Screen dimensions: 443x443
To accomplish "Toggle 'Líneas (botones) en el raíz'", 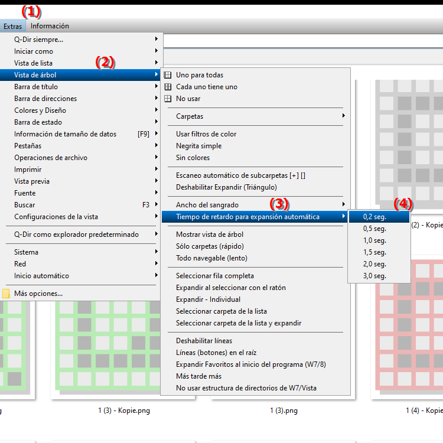I will pyautogui.click(x=255, y=353).
